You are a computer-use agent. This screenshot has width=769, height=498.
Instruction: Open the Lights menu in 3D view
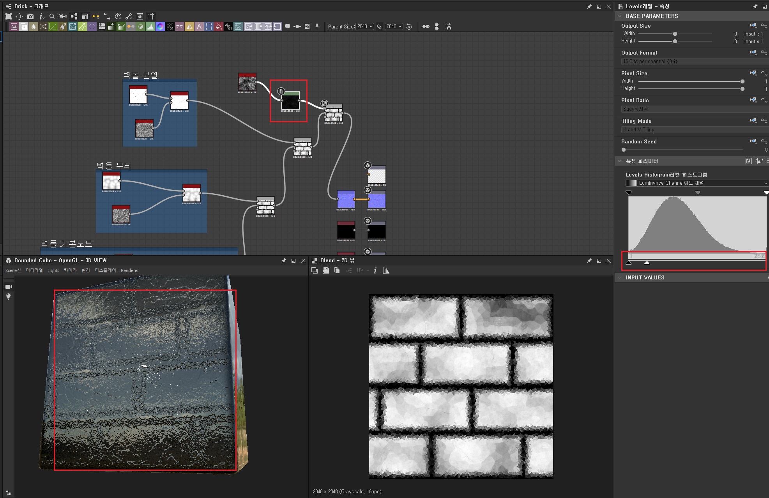(x=53, y=270)
